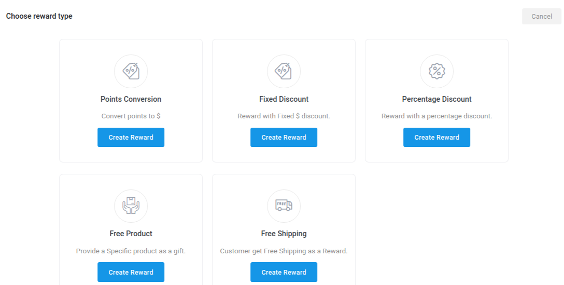Click 'Reward with Fixed $ discount' text

point(284,116)
